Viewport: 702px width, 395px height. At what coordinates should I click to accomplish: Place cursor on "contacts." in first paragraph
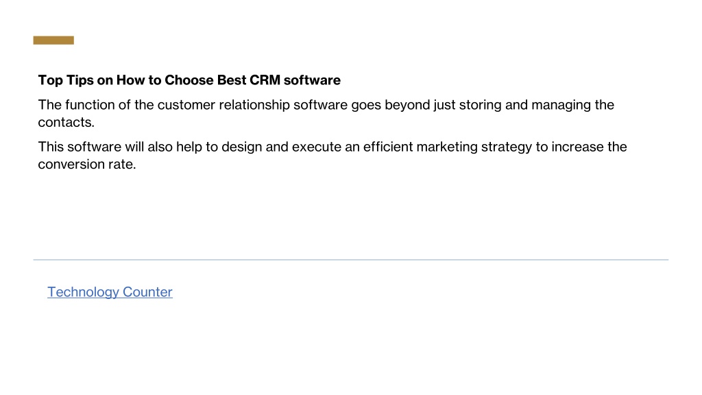pyautogui.click(x=66, y=122)
